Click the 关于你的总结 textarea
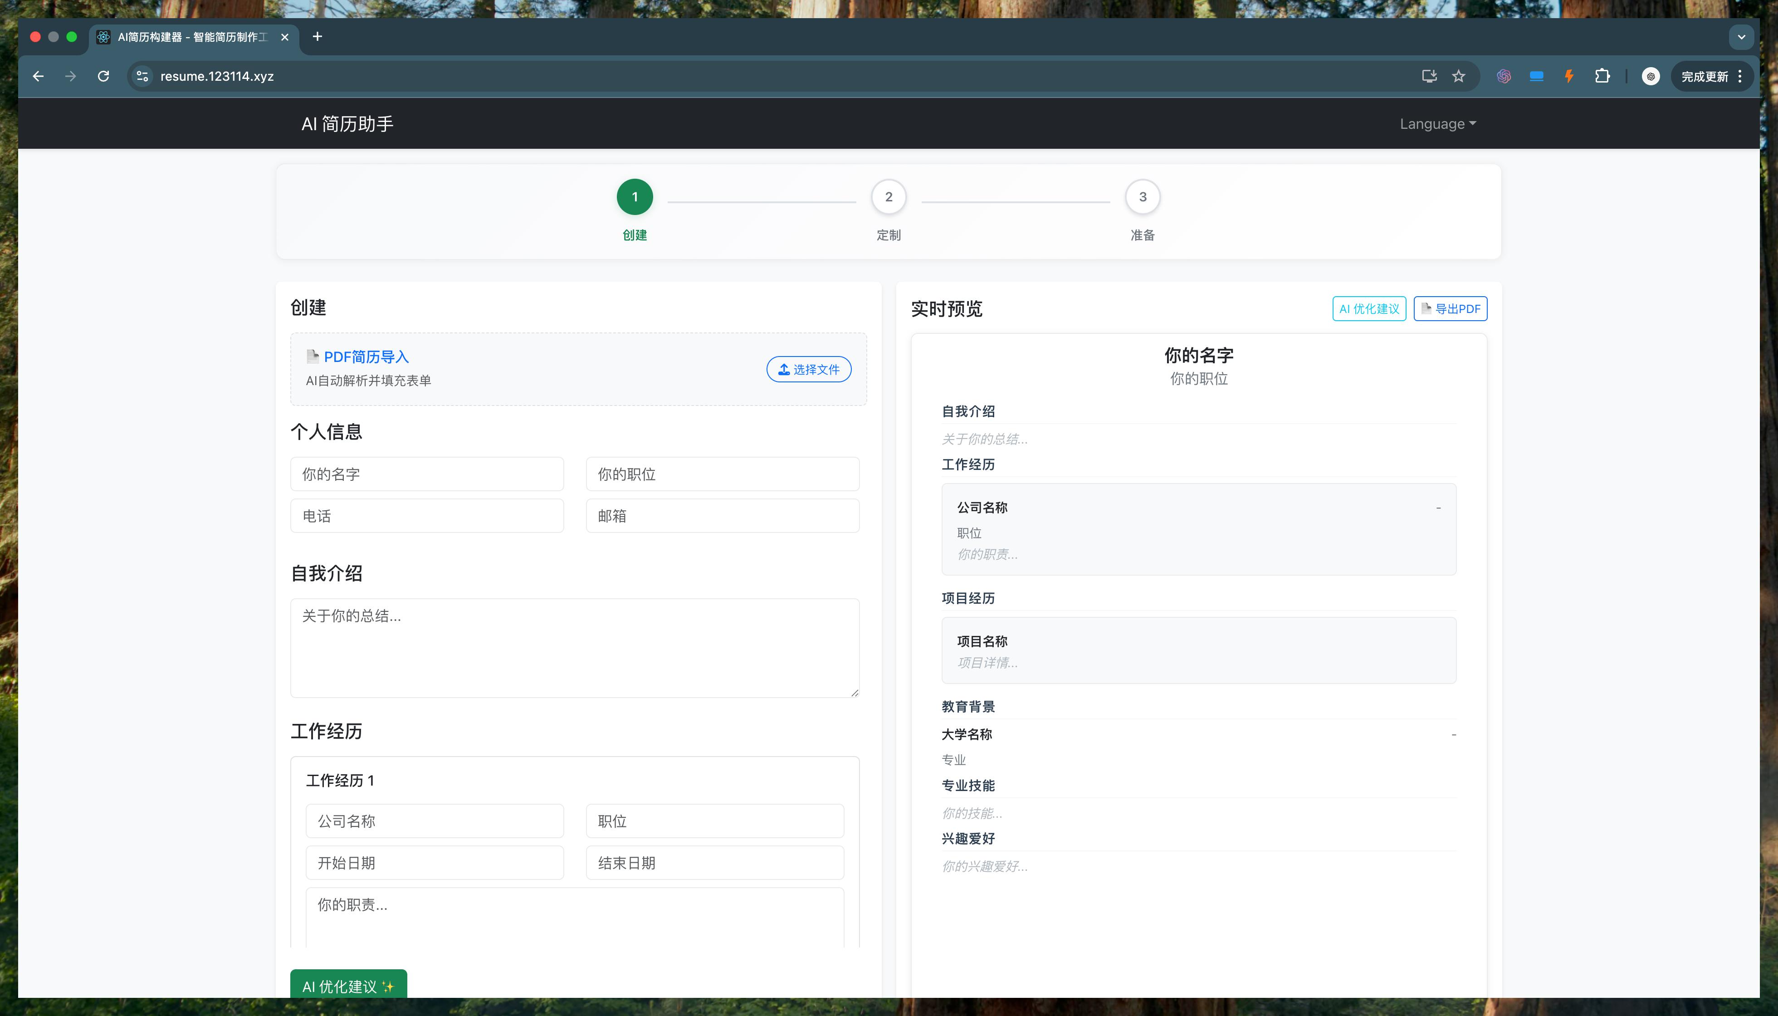 point(575,648)
